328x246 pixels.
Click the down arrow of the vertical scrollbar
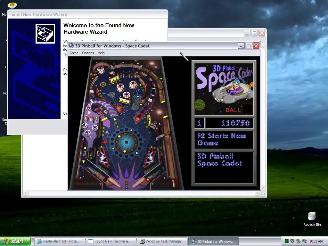[263, 188]
